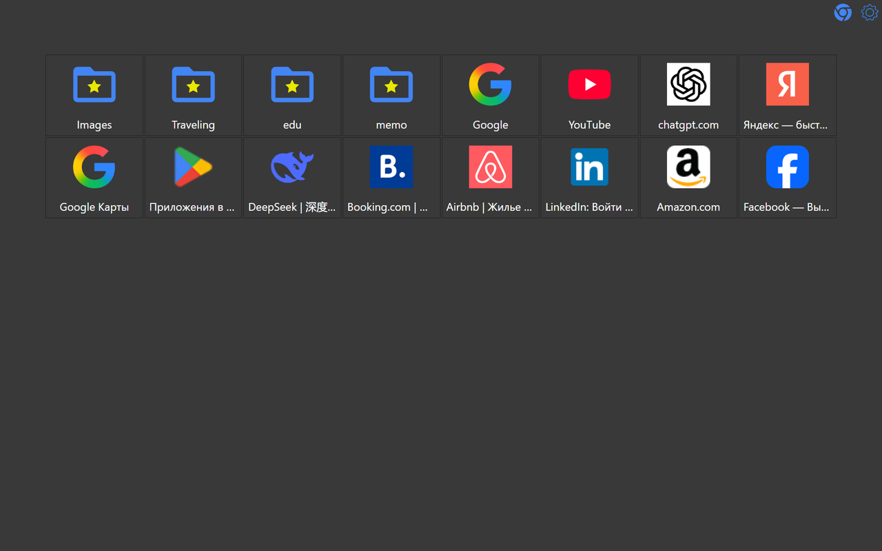Click the Facebook f icon
882x551 pixels.
coord(788,167)
